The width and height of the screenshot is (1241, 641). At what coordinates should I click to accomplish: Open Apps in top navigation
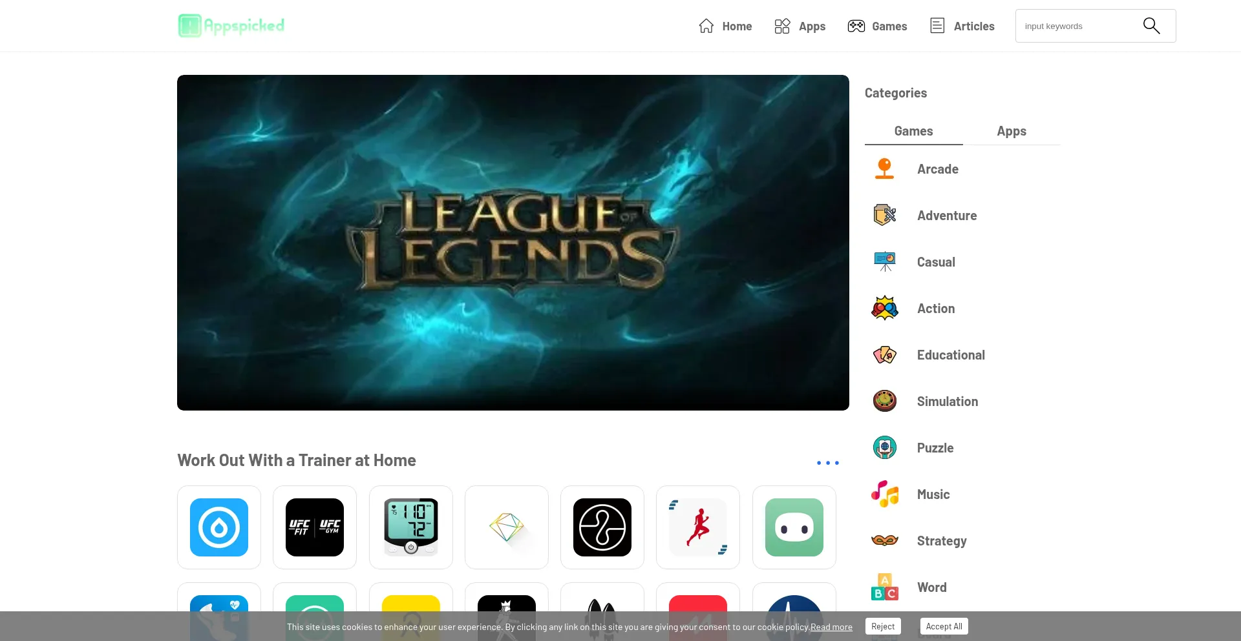pos(812,26)
